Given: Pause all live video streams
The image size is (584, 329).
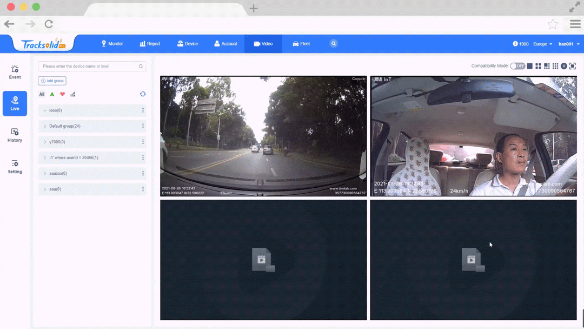Looking at the screenshot, I should [x=564, y=65].
